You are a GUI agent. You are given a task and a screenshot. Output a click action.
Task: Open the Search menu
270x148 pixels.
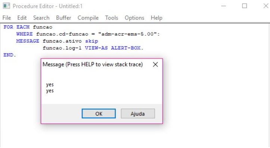[x=41, y=18]
